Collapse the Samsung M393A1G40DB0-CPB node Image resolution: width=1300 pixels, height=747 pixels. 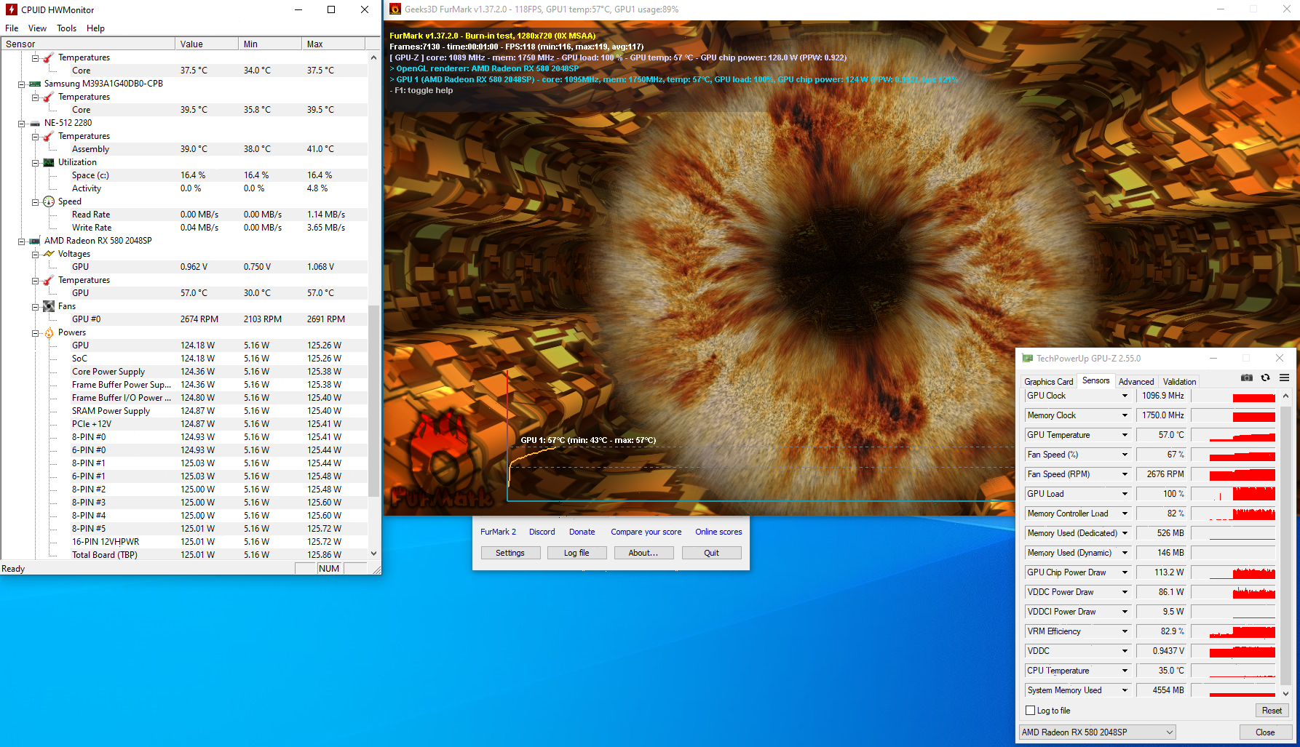22,84
